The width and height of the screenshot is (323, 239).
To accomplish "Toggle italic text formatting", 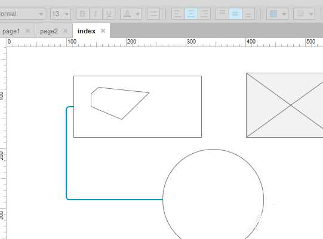I will 96,14.
